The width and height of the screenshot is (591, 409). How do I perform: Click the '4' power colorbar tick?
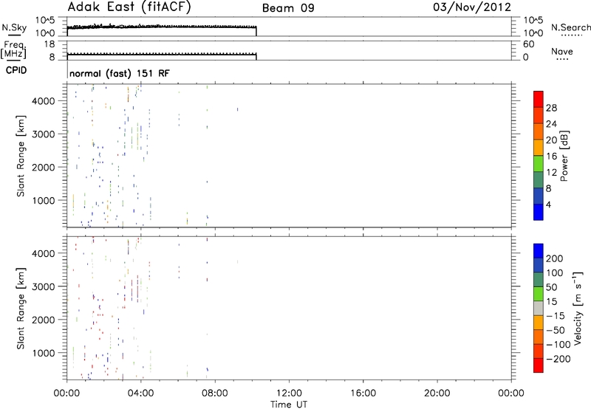548,205
